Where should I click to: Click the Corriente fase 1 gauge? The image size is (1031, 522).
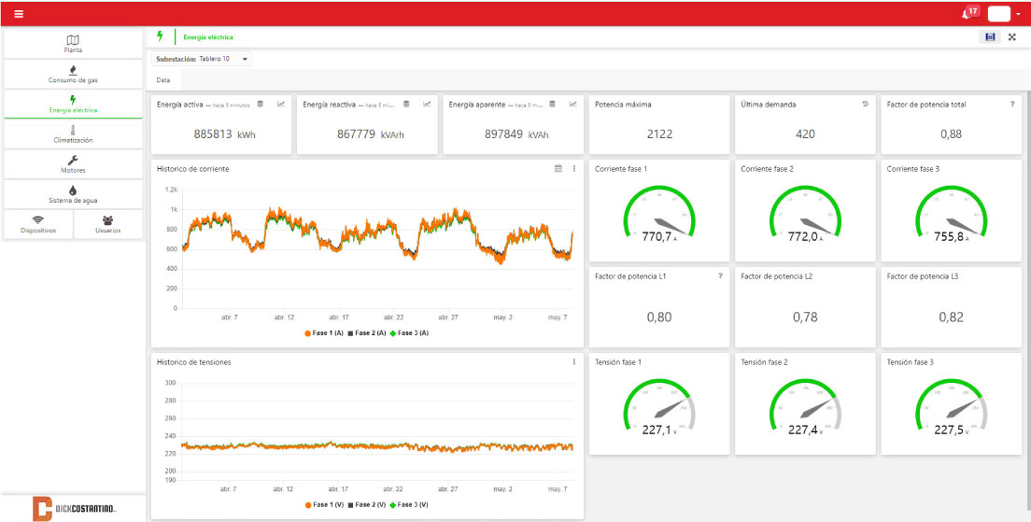point(659,213)
